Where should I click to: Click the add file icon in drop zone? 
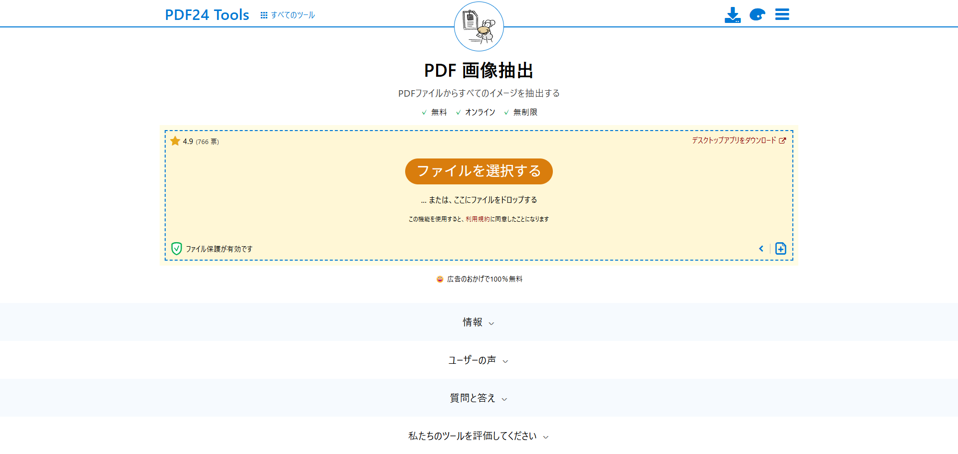tap(781, 249)
